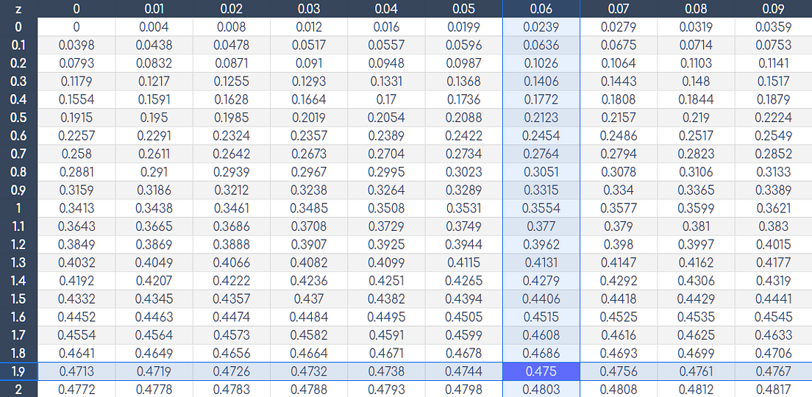Click the 0.4633 cell
The image size is (812, 397).
click(x=774, y=335)
